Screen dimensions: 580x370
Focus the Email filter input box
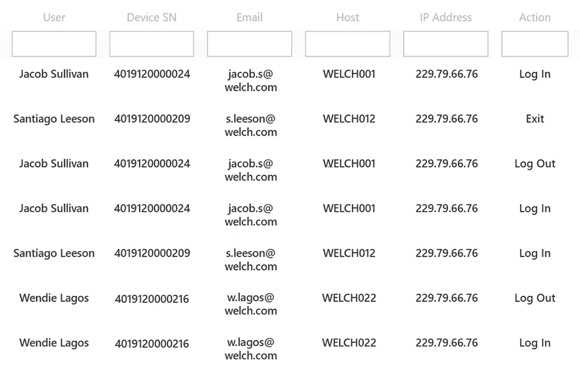coord(249,44)
